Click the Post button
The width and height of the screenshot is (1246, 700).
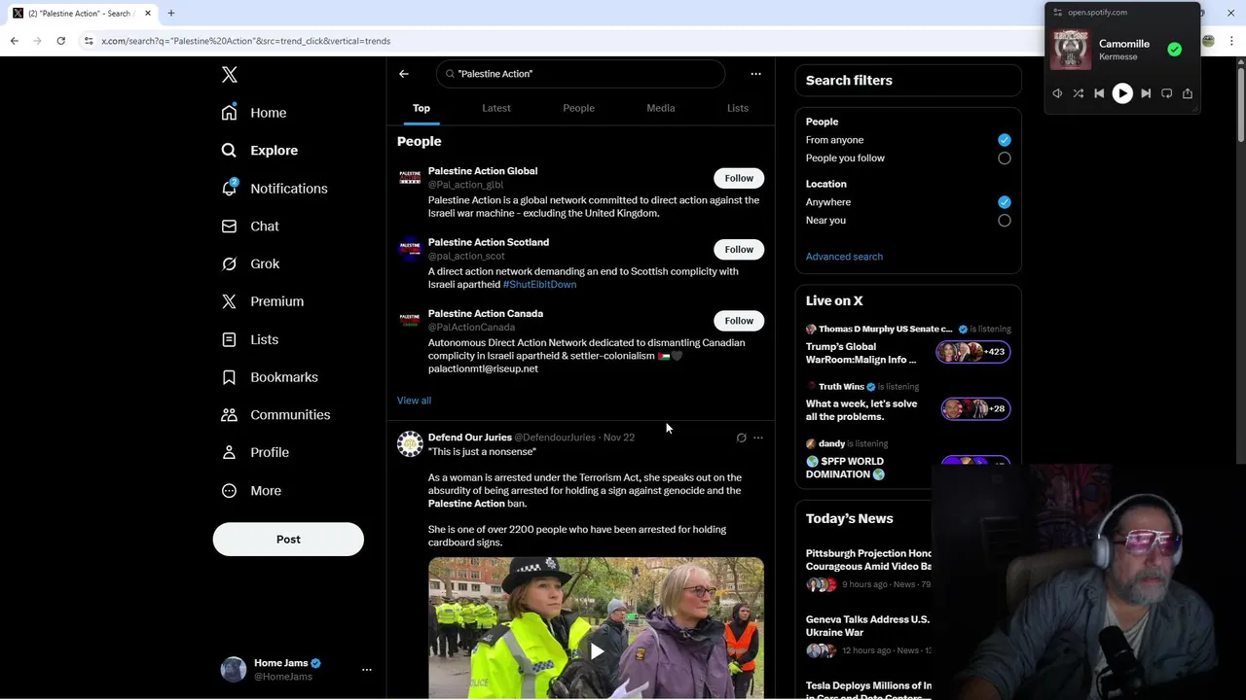288,540
